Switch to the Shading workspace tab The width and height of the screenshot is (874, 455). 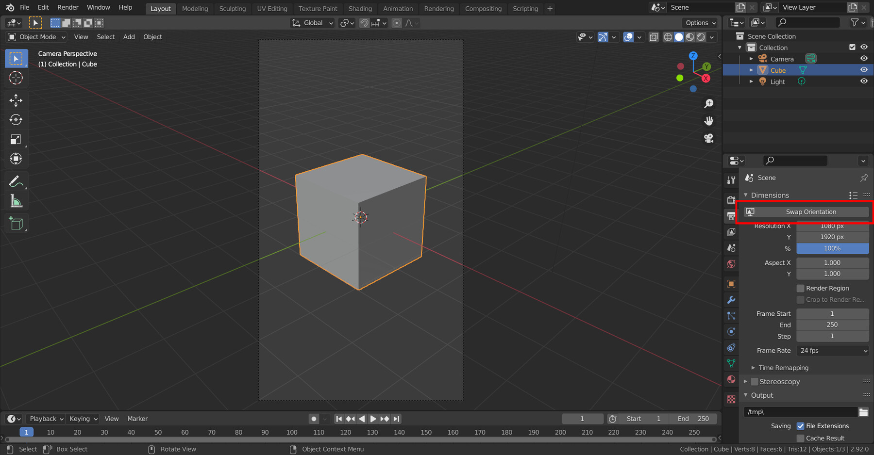(x=360, y=8)
